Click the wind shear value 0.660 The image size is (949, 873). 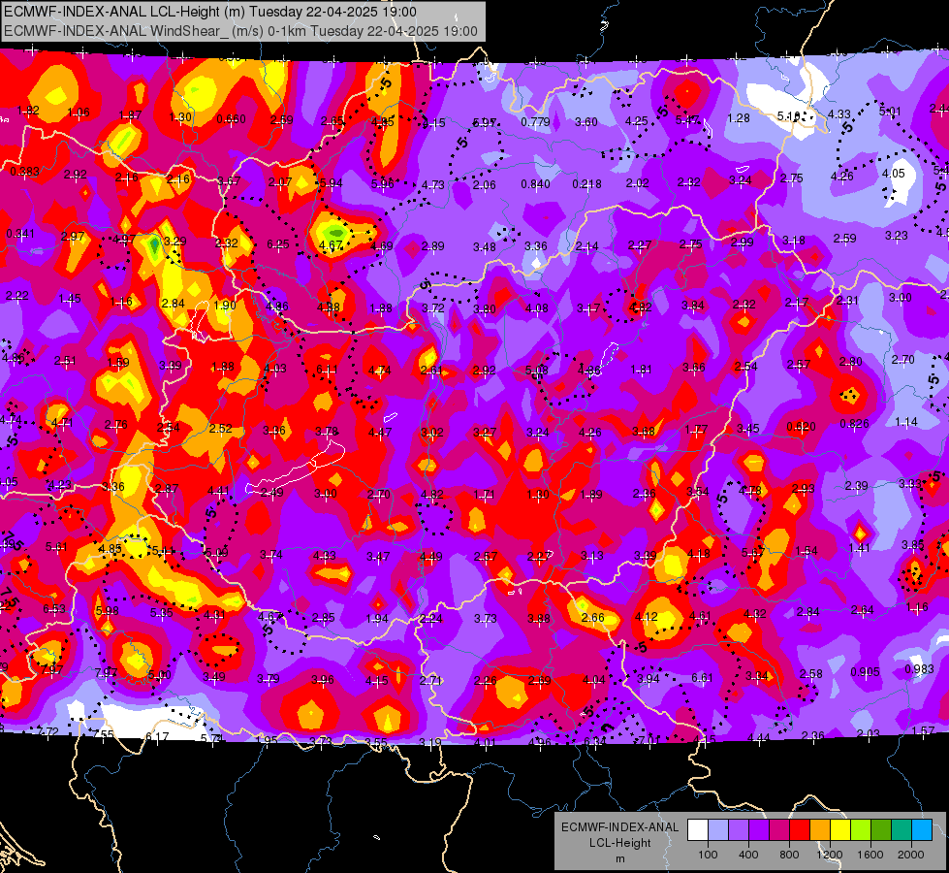[x=232, y=118]
